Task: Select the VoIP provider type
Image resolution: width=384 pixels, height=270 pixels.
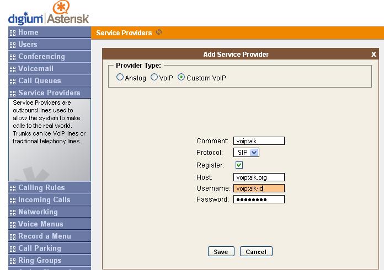Action: point(154,77)
